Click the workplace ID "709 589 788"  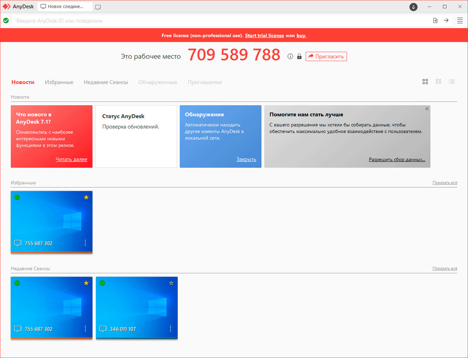(234, 55)
